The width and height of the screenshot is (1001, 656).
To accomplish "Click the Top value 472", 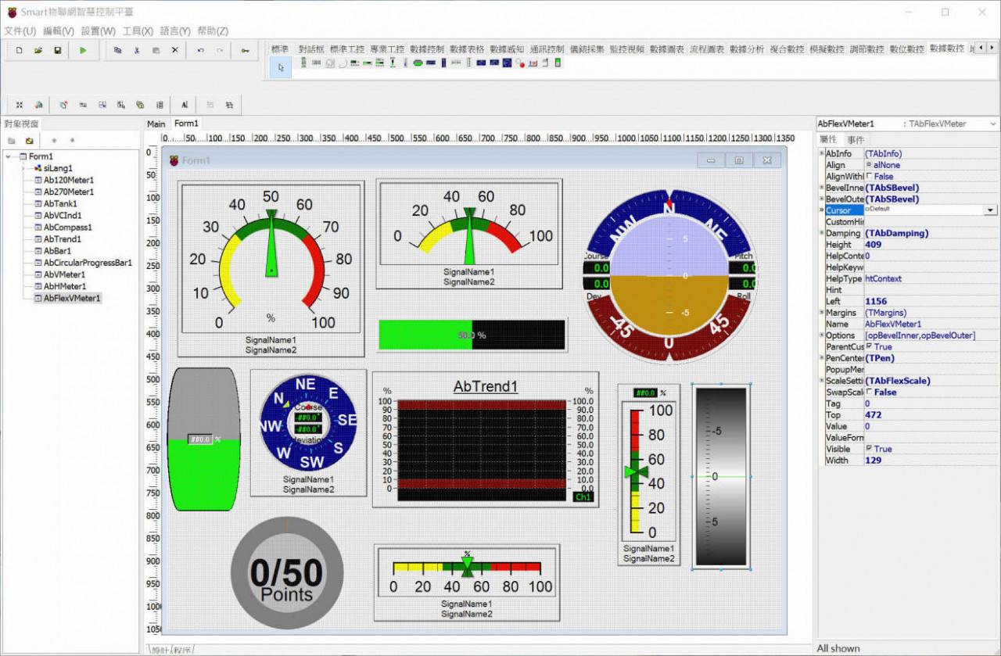I will [931, 415].
